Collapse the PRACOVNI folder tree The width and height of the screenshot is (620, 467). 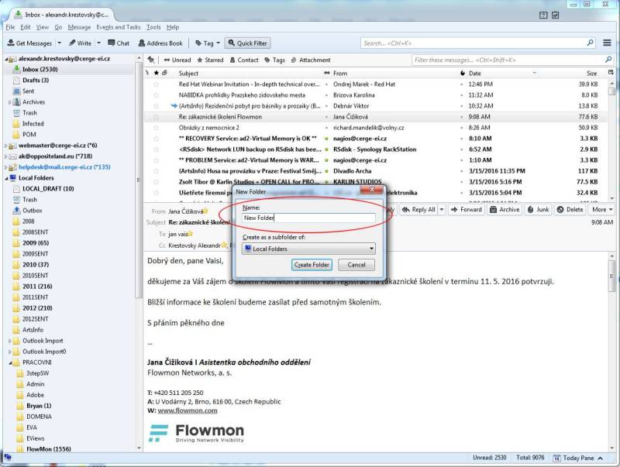[9, 362]
